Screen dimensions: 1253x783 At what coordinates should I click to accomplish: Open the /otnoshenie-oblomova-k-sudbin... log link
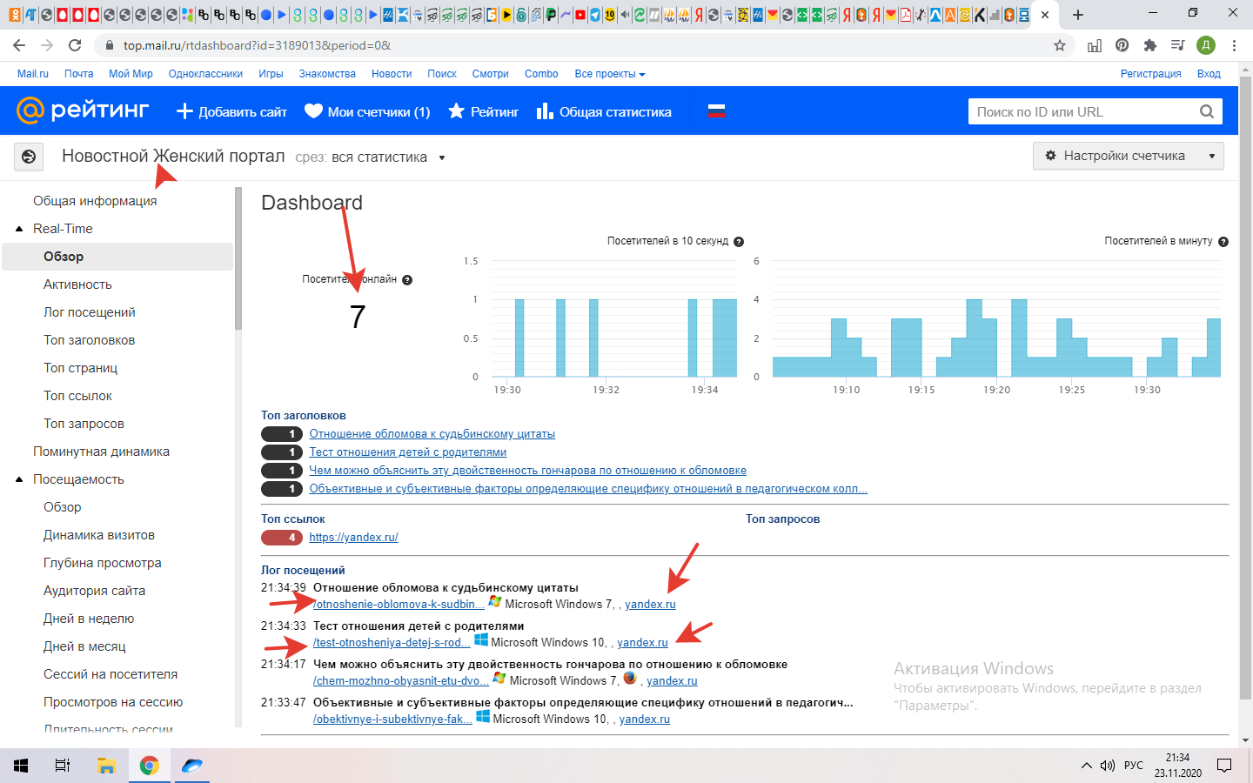click(x=399, y=605)
